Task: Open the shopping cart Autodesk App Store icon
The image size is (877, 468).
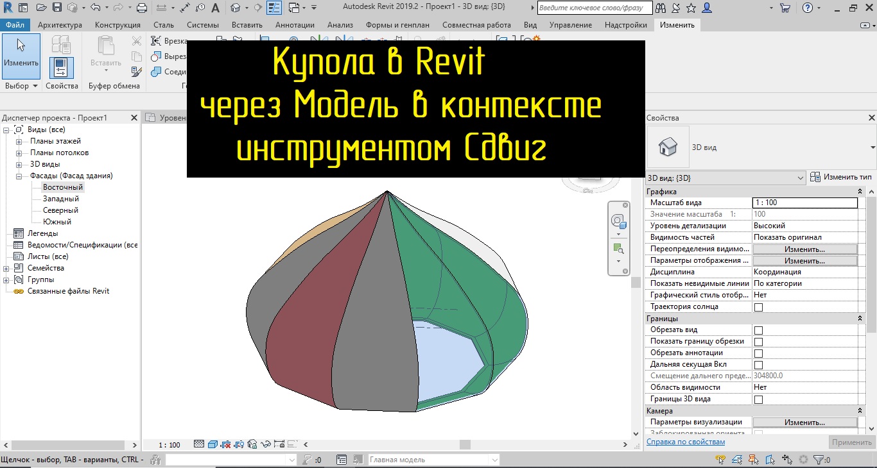Action: 785,8
